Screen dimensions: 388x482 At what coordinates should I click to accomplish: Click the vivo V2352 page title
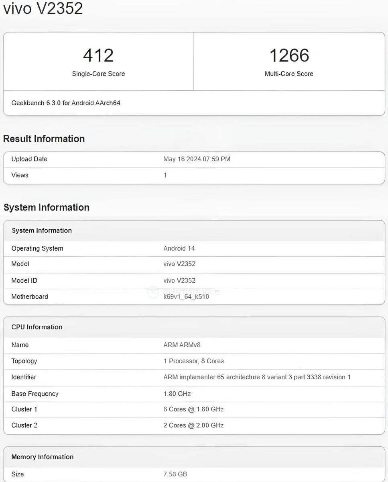tap(43, 8)
